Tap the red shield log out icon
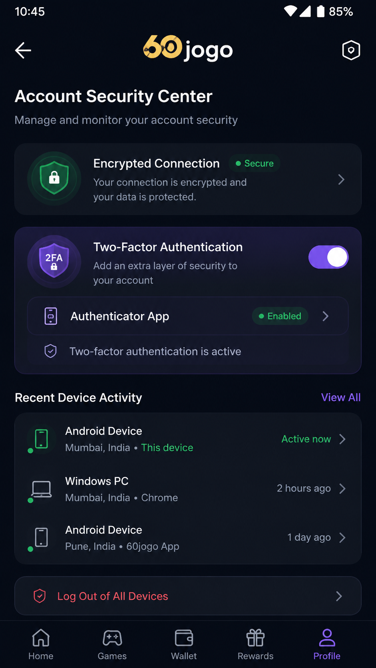This screenshot has height=668, width=376. (x=40, y=596)
